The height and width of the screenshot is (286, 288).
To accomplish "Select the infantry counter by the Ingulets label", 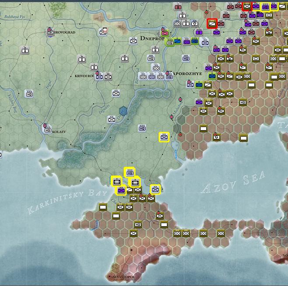I will [x=111, y=120].
